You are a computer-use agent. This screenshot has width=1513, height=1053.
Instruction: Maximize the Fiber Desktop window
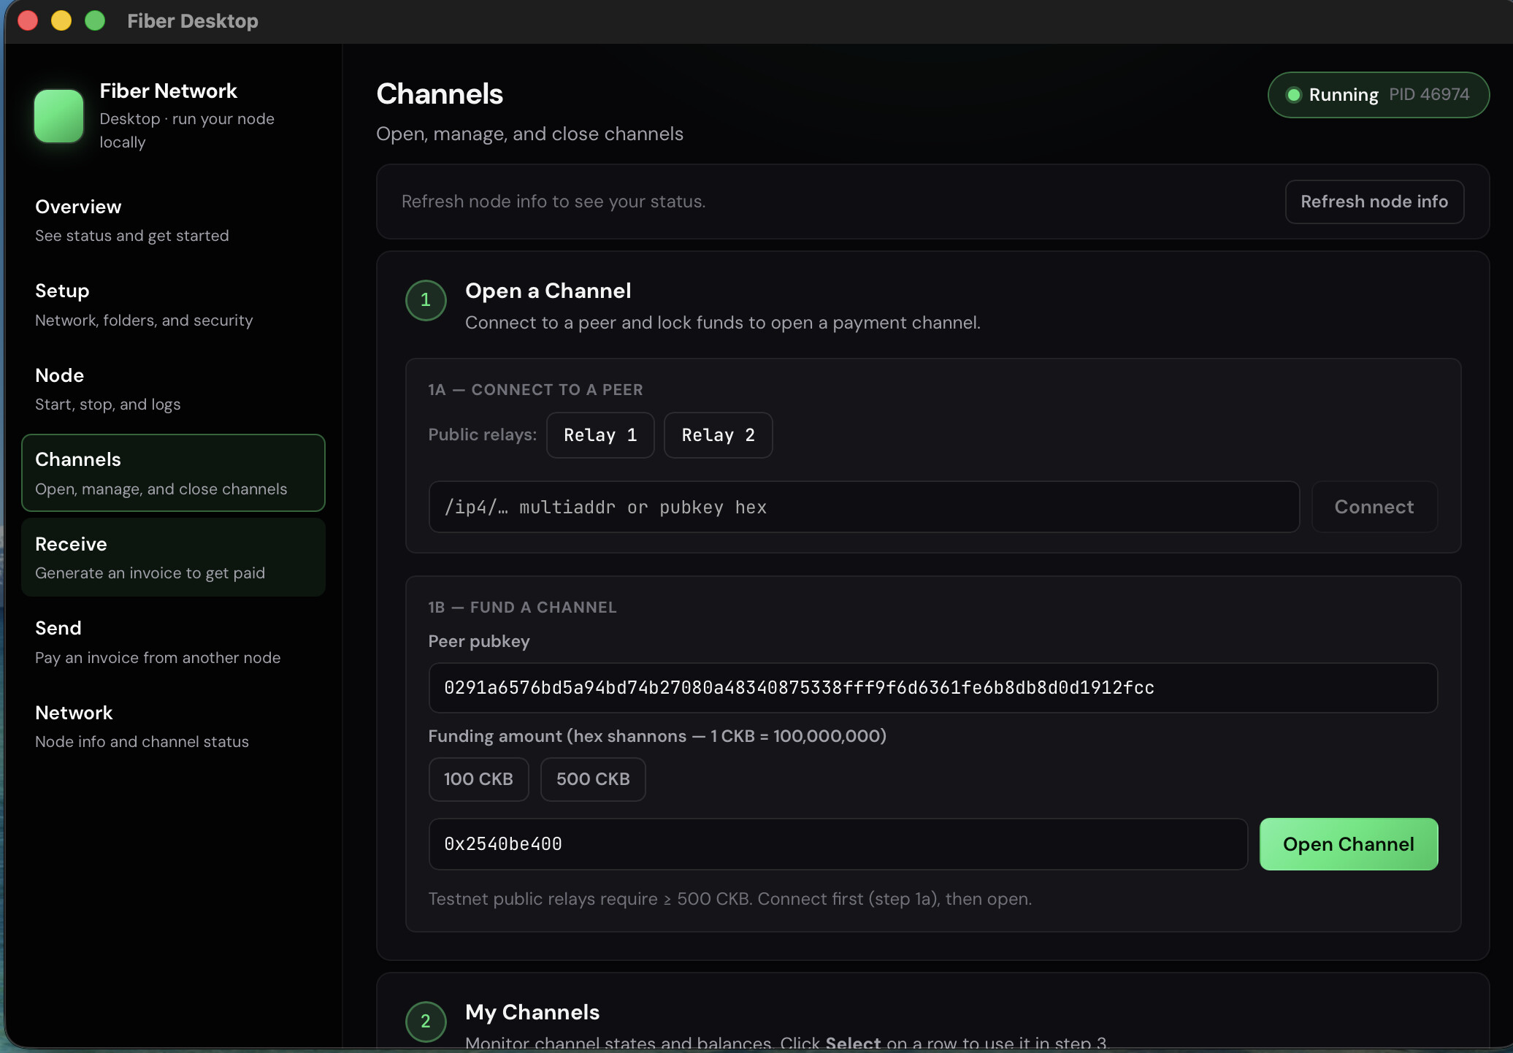pyautogui.click(x=95, y=20)
